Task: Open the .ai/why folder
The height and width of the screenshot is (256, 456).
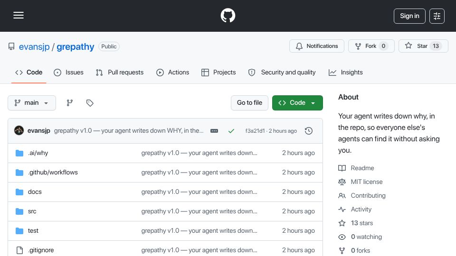Action: [38, 153]
